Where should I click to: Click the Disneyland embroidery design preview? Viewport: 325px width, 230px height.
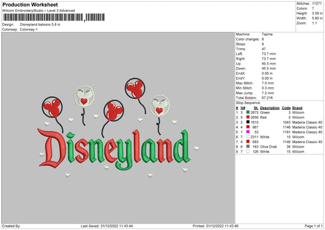(118, 127)
